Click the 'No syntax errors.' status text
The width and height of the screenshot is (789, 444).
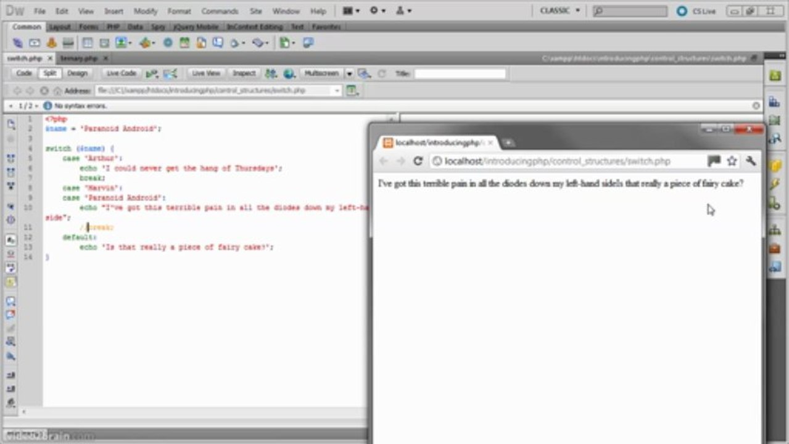click(x=80, y=106)
